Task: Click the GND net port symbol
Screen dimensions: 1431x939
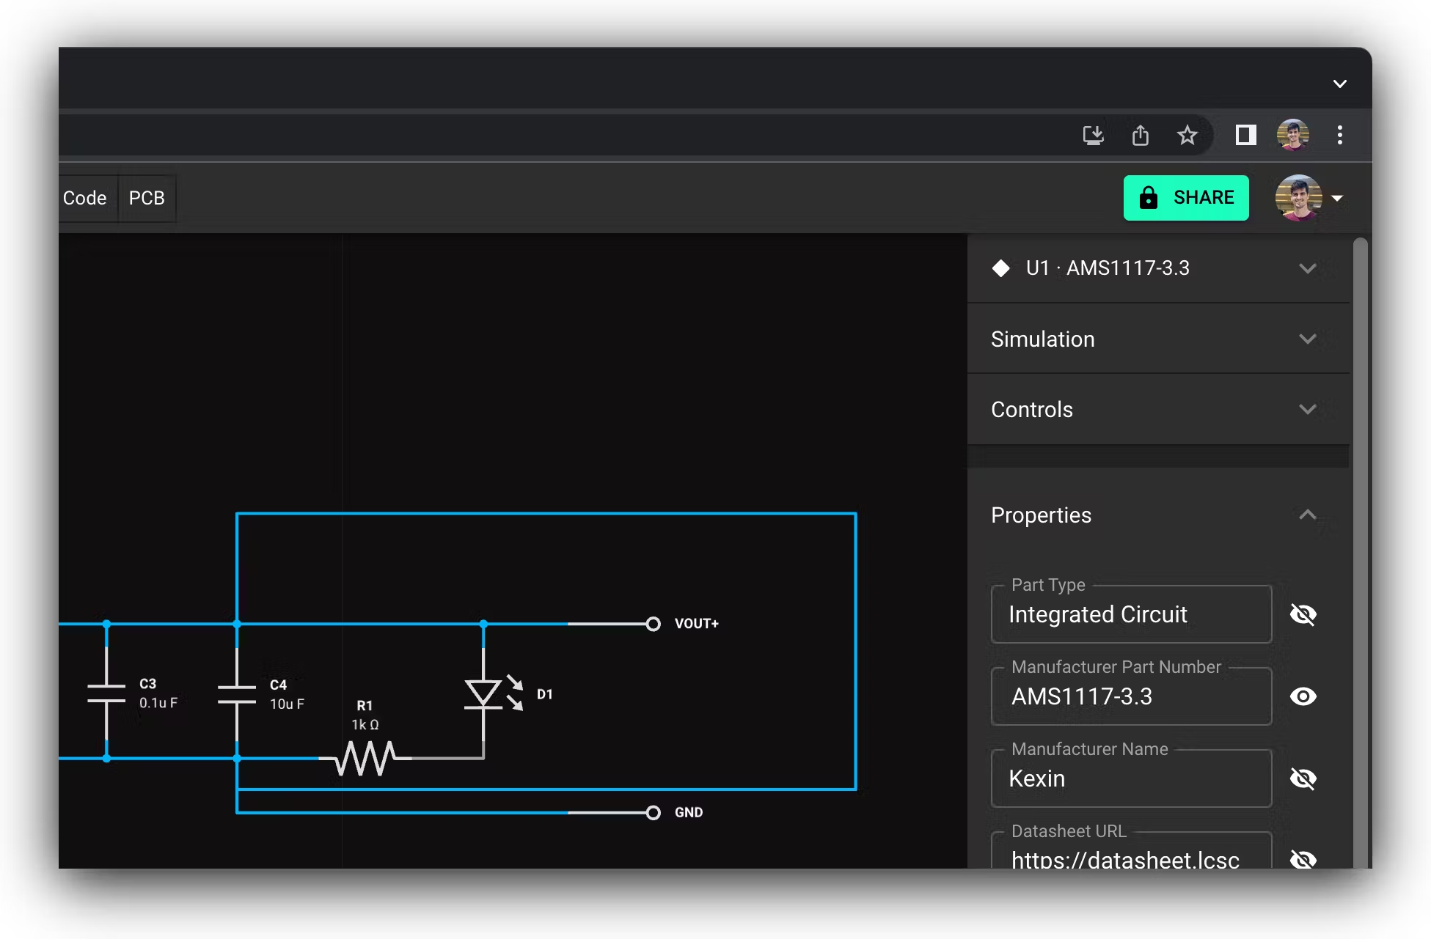Action: 654,812
